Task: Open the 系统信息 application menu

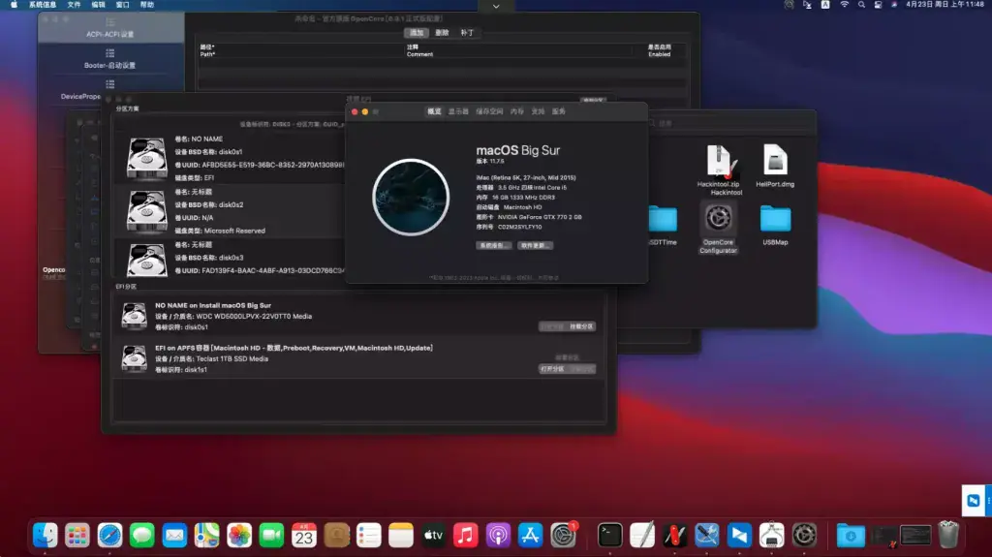Action: tap(43, 5)
